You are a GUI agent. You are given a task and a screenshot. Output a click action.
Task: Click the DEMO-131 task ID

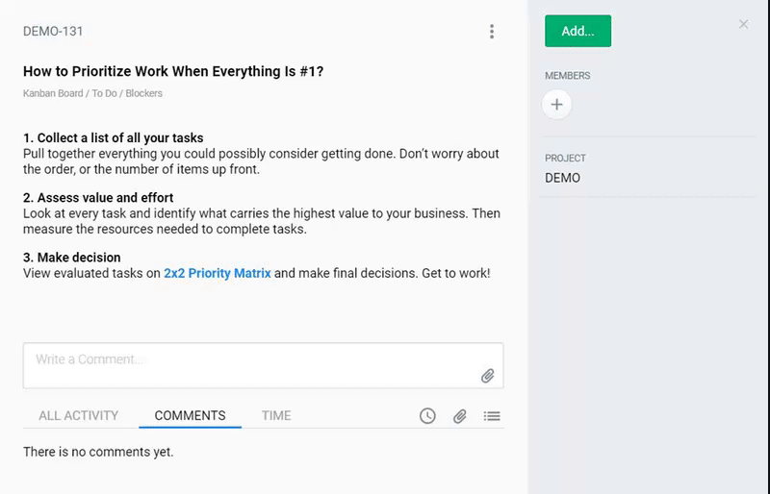[53, 32]
